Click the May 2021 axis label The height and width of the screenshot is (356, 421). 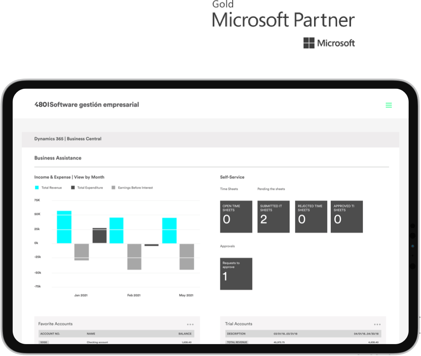(x=186, y=295)
